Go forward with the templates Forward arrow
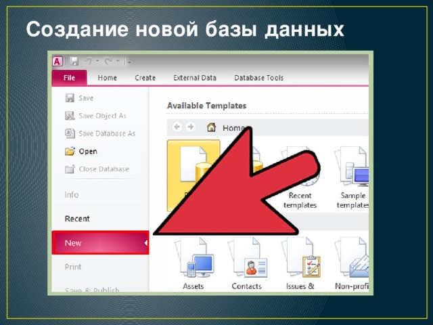Viewport: 433px width, 325px height. [x=191, y=127]
